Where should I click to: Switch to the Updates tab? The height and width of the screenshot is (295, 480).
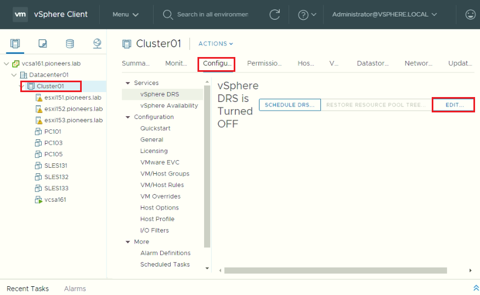tap(460, 64)
